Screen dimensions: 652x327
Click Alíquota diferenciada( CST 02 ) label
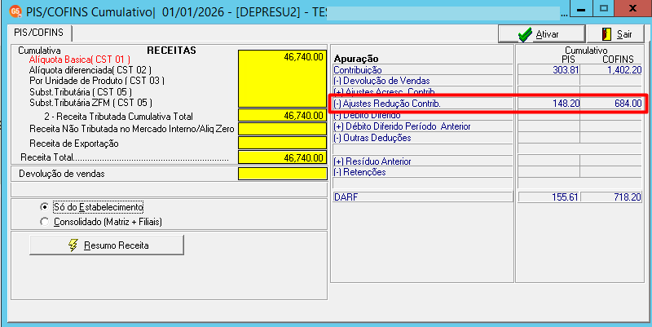click(90, 70)
